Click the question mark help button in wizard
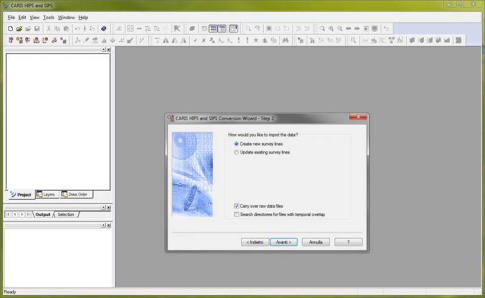Viewport: 485px width, 298px height. 348,242
